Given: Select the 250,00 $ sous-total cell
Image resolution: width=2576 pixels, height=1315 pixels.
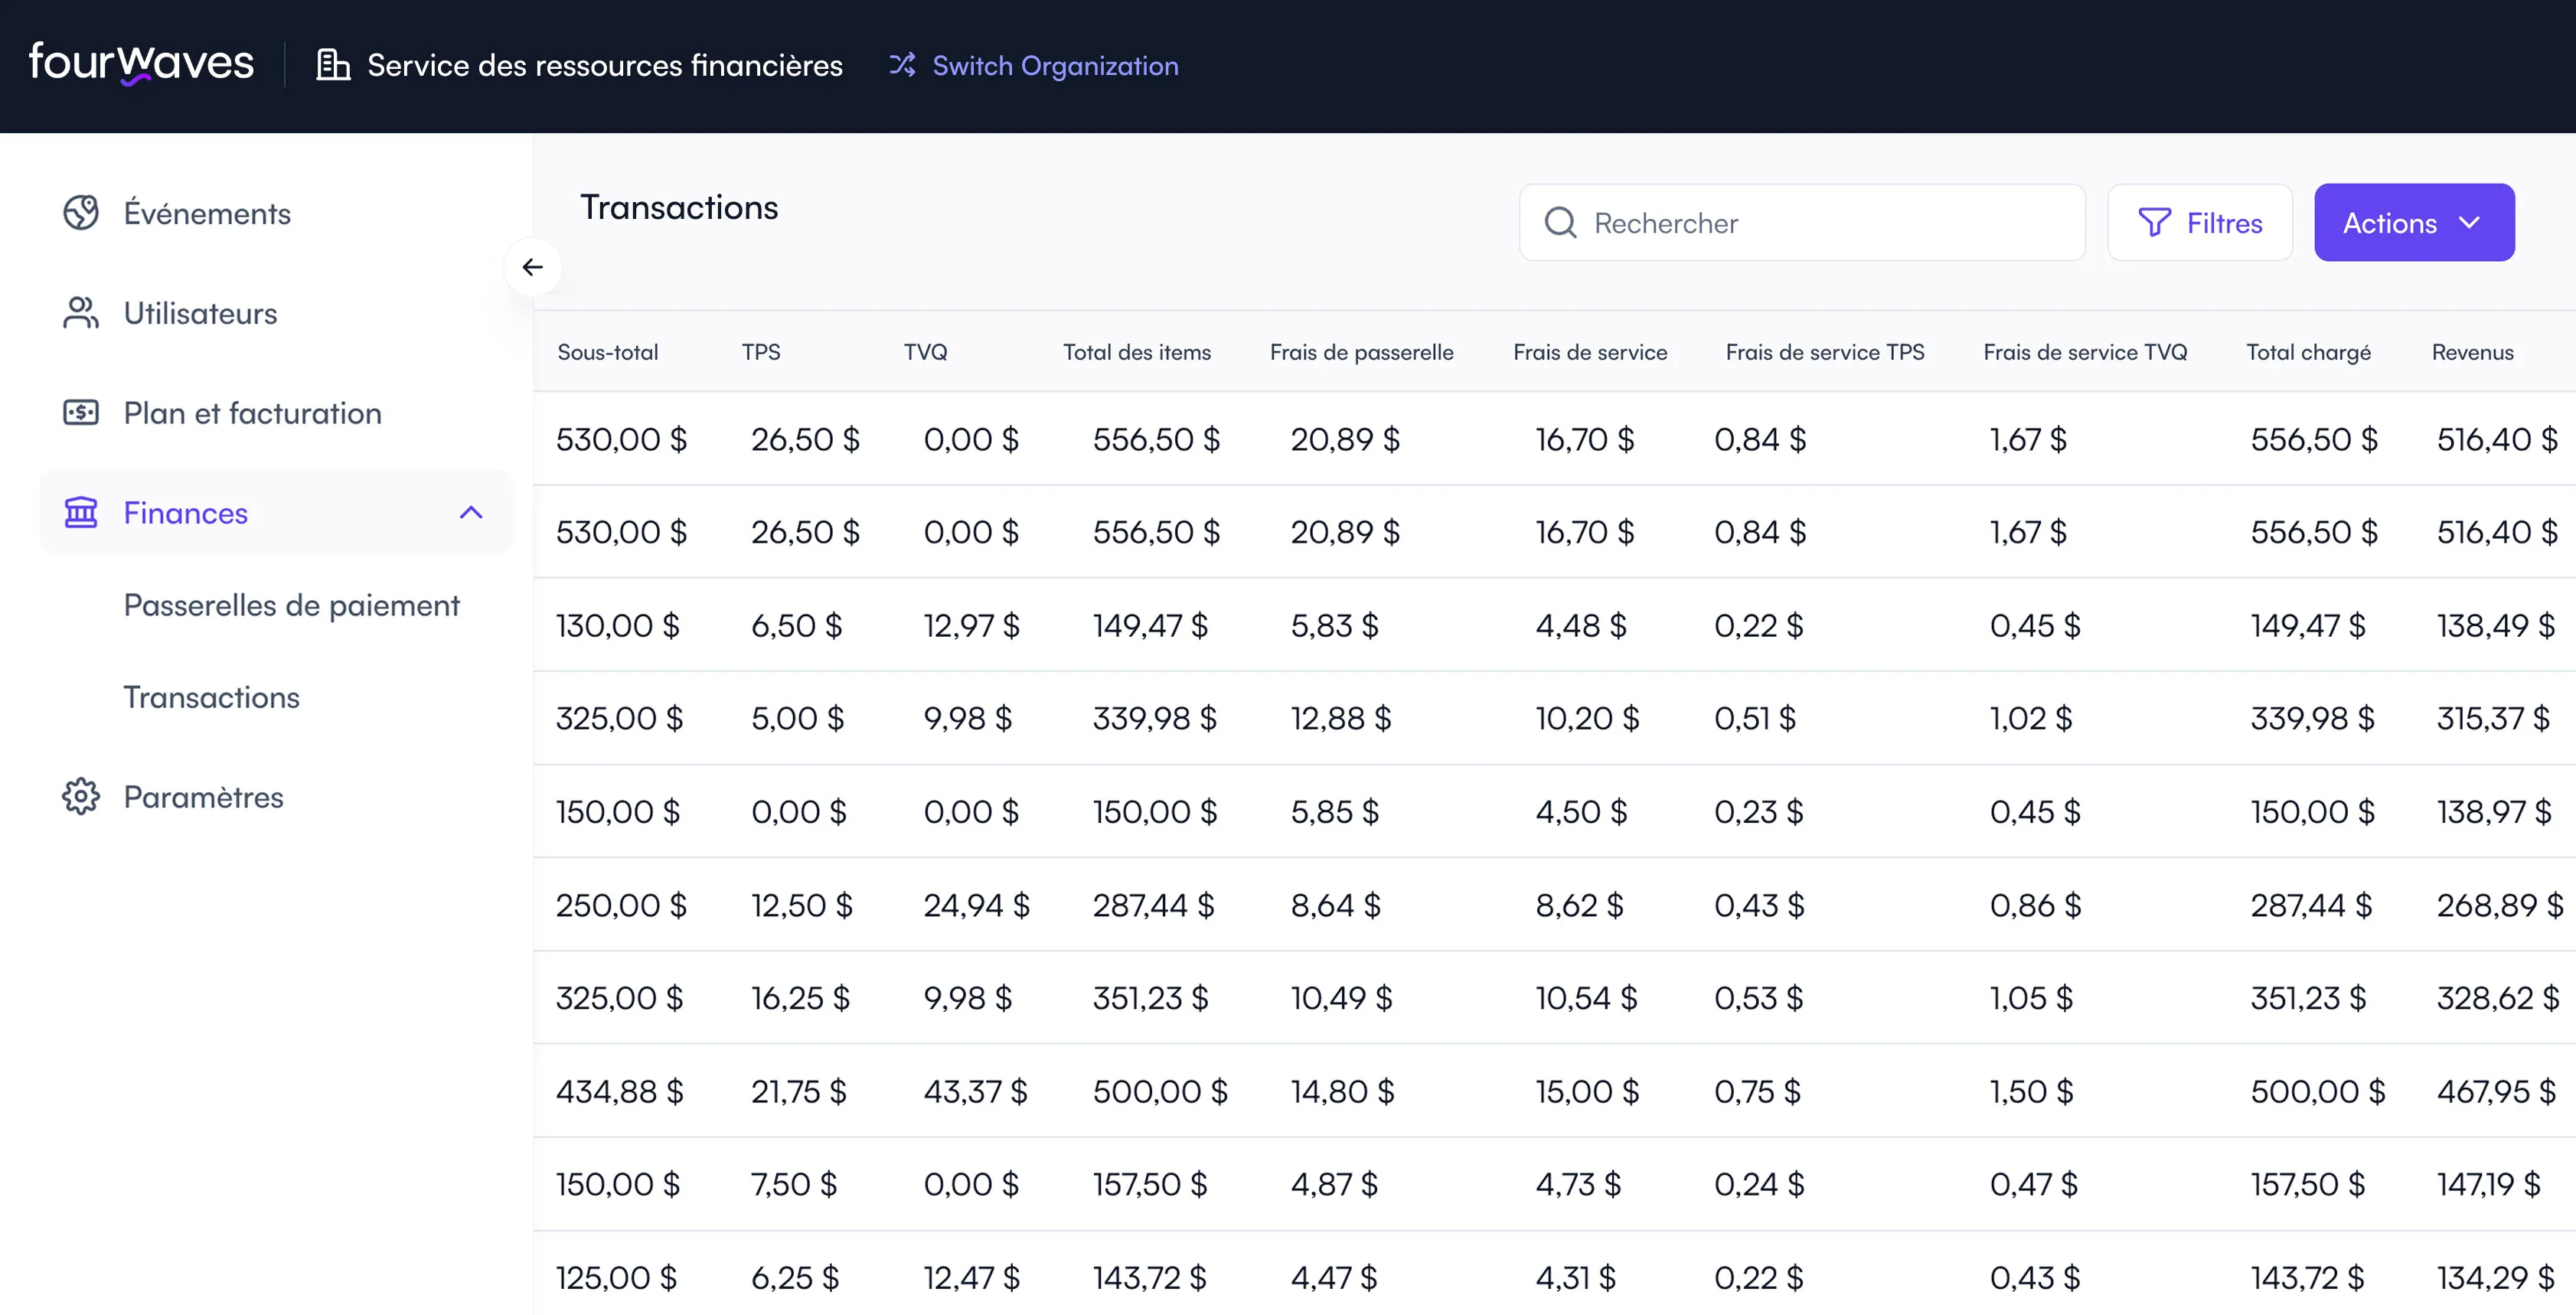Looking at the screenshot, I should [621, 905].
